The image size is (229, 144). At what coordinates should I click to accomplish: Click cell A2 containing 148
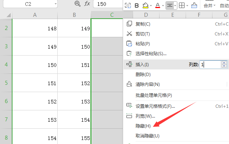35,28
